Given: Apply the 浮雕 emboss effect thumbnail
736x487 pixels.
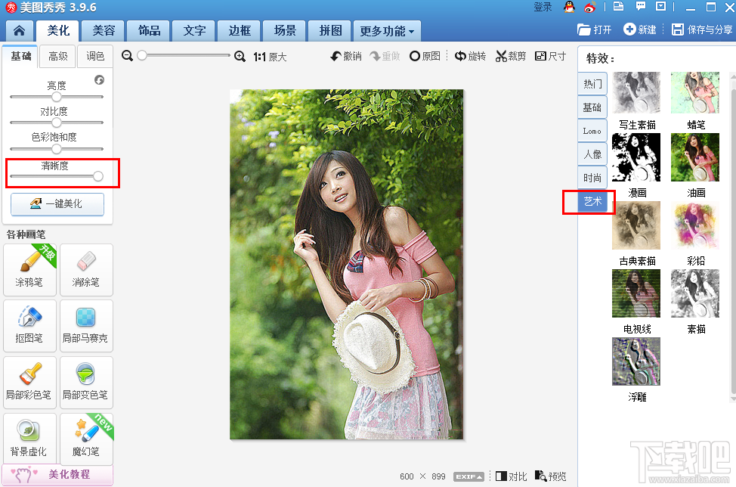Looking at the screenshot, I should (636, 361).
